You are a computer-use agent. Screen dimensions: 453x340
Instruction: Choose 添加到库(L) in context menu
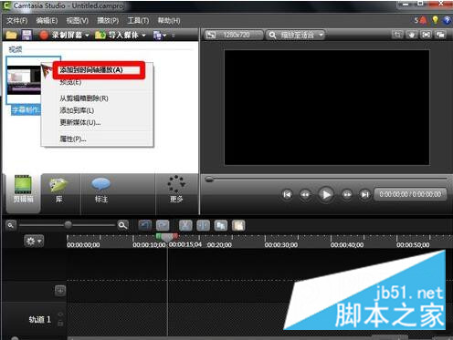[98, 110]
